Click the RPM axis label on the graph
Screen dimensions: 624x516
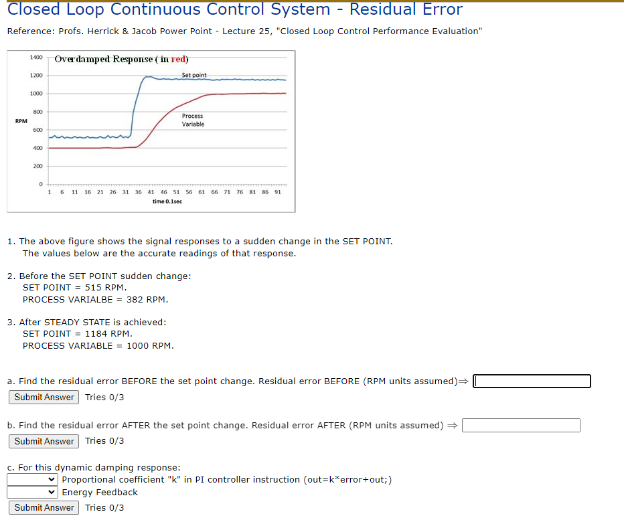pyautogui.click(x=22, y=121)
